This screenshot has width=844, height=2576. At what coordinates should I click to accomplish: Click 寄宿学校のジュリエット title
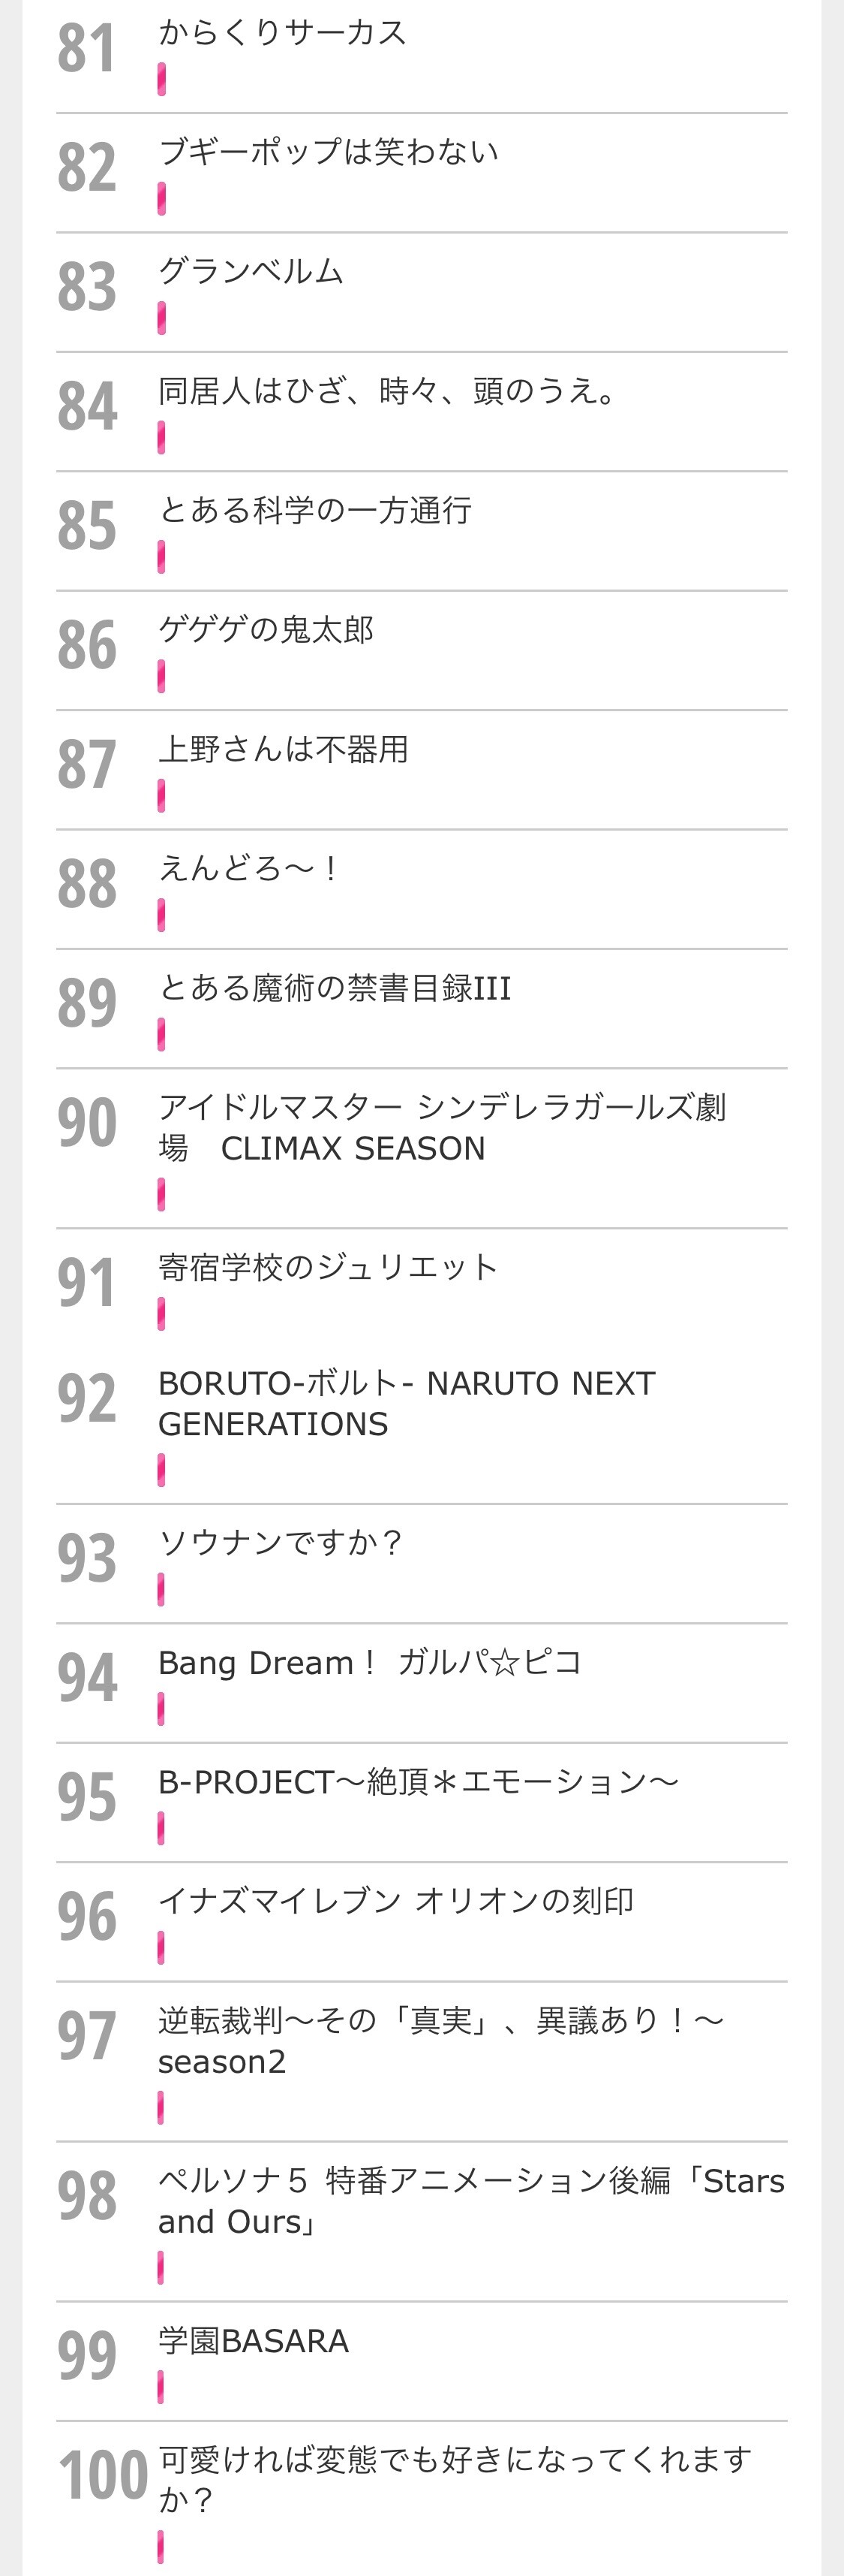pos(329,1267)
